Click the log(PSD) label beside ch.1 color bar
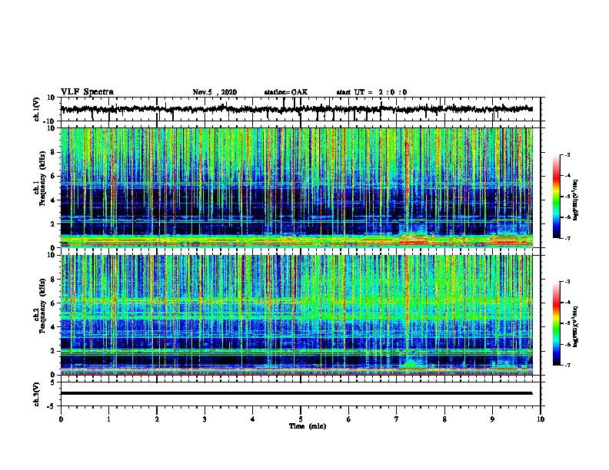This screenshot has height=470, width=609. [576, 200]
